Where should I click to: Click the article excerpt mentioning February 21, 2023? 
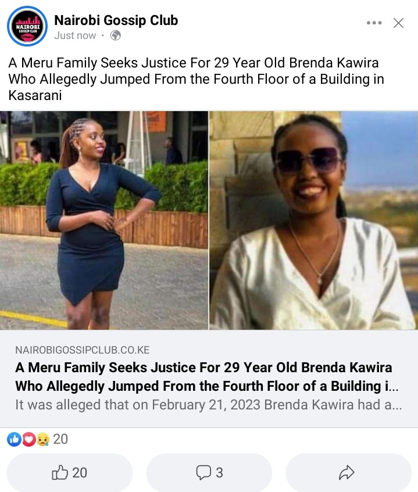209,405
